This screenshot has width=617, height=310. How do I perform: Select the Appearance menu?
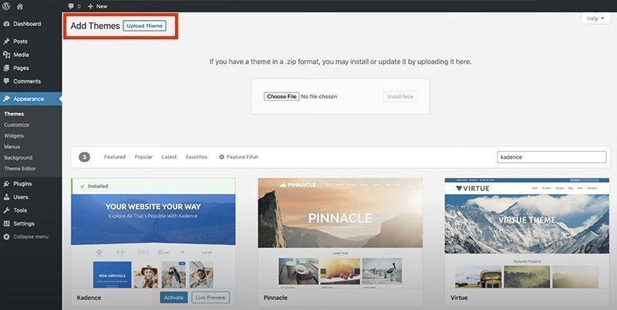tap(31, 99)
